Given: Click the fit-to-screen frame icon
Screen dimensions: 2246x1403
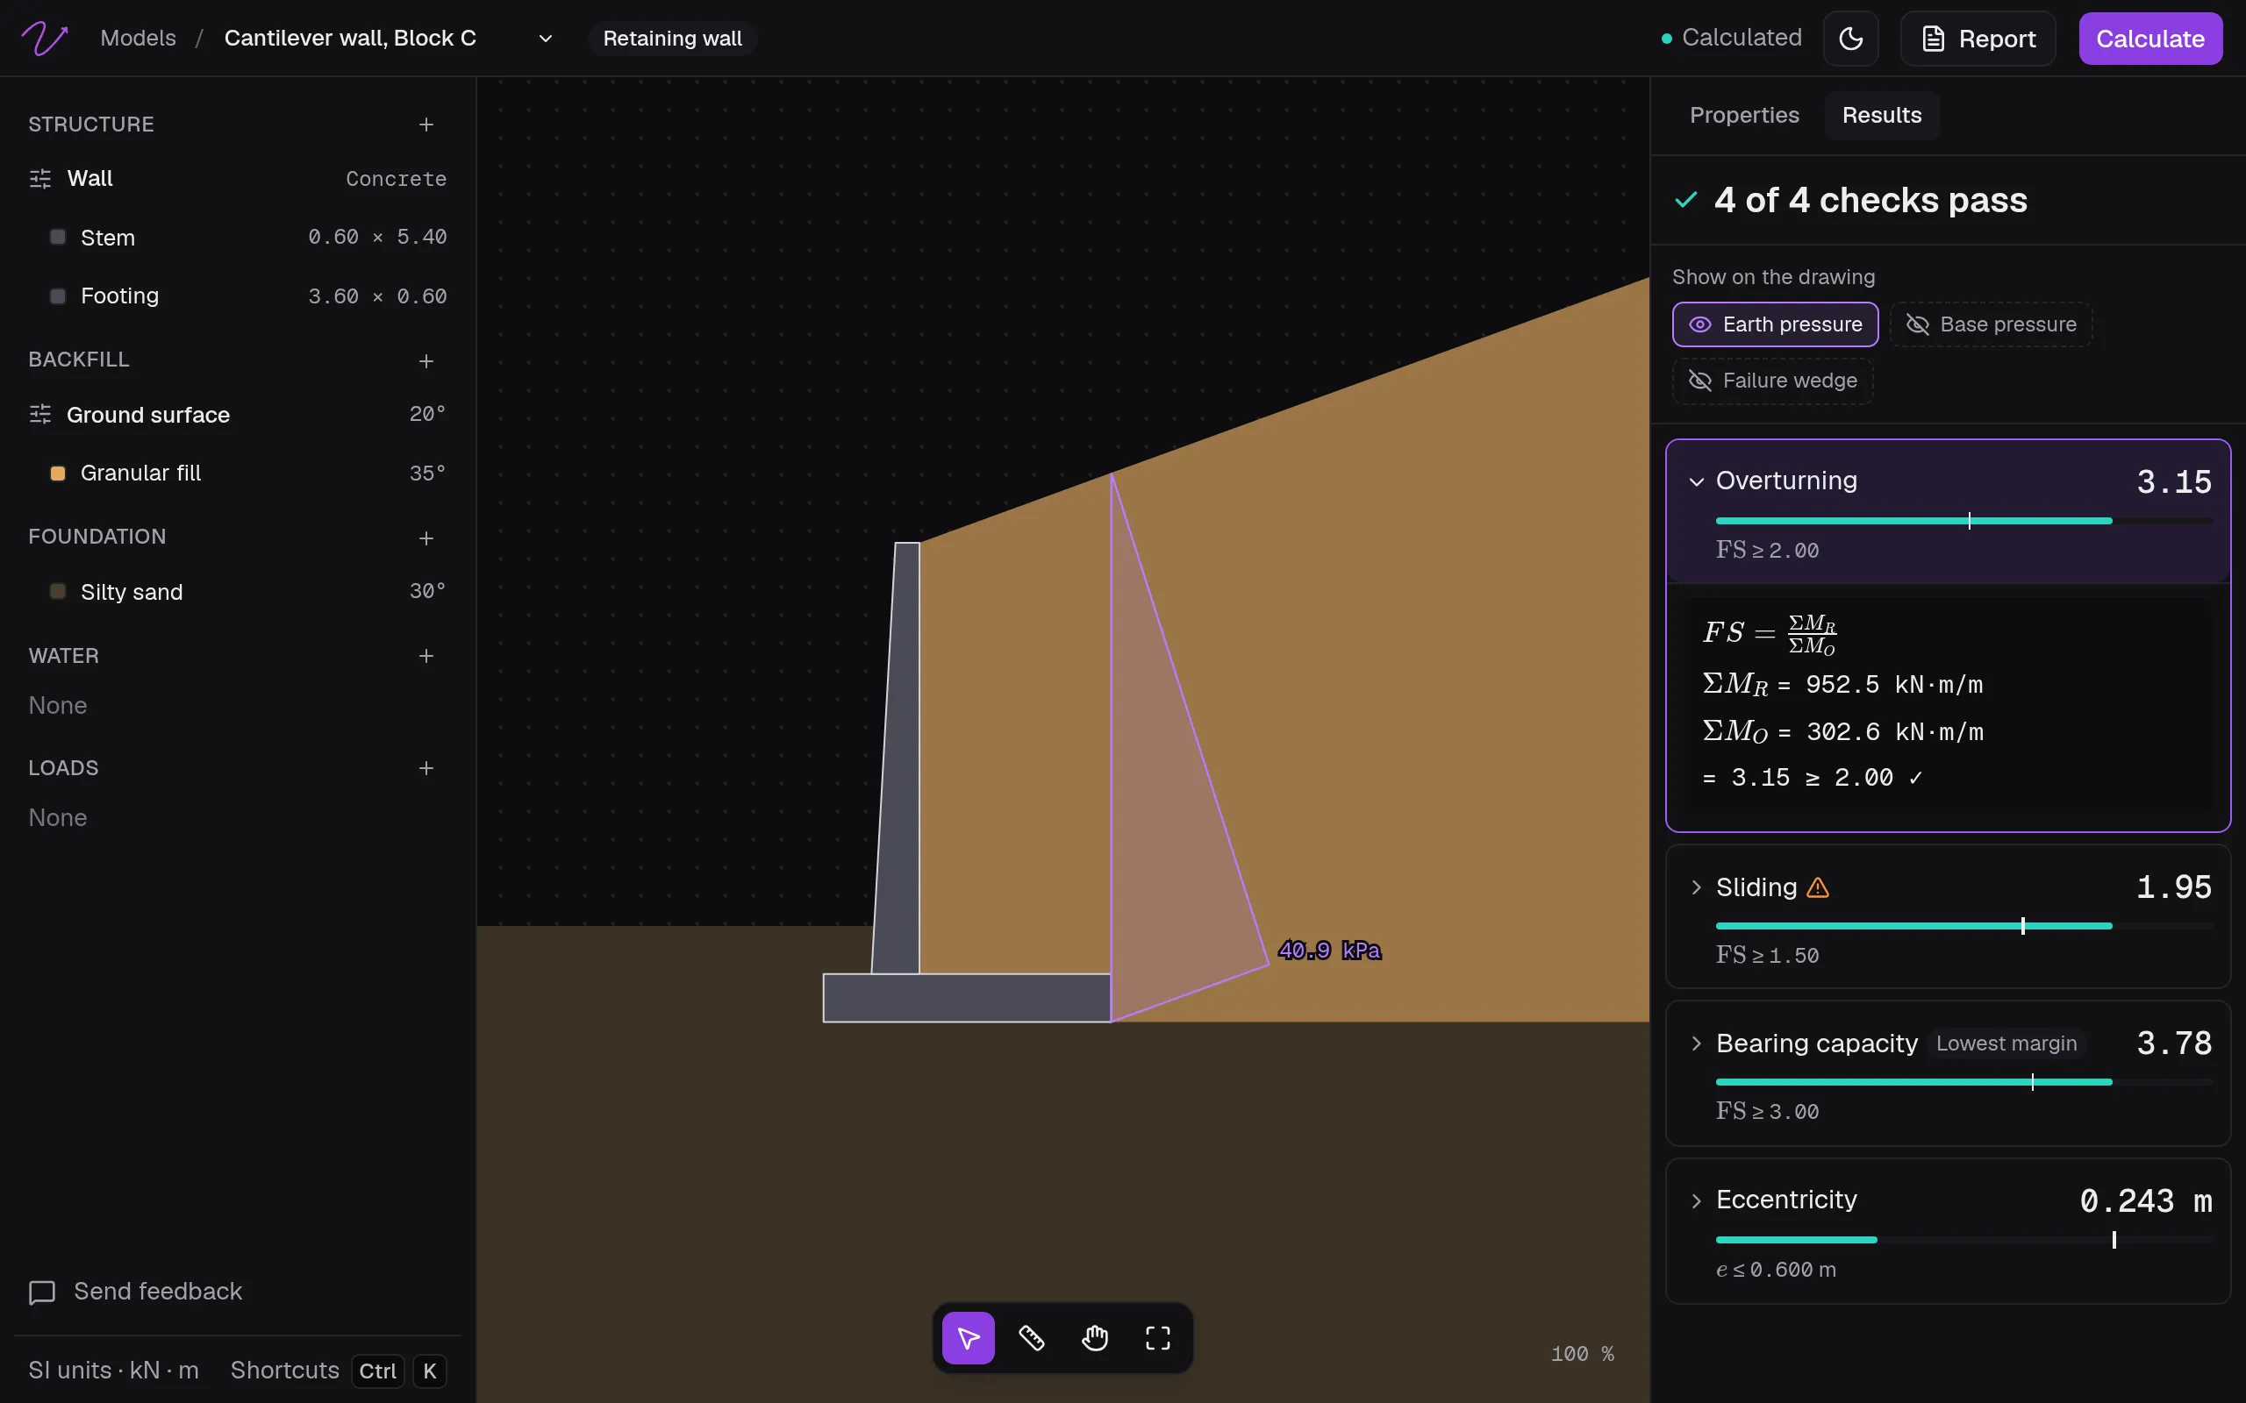Looking at the screenshot, I should [x=1158, y=1338].
